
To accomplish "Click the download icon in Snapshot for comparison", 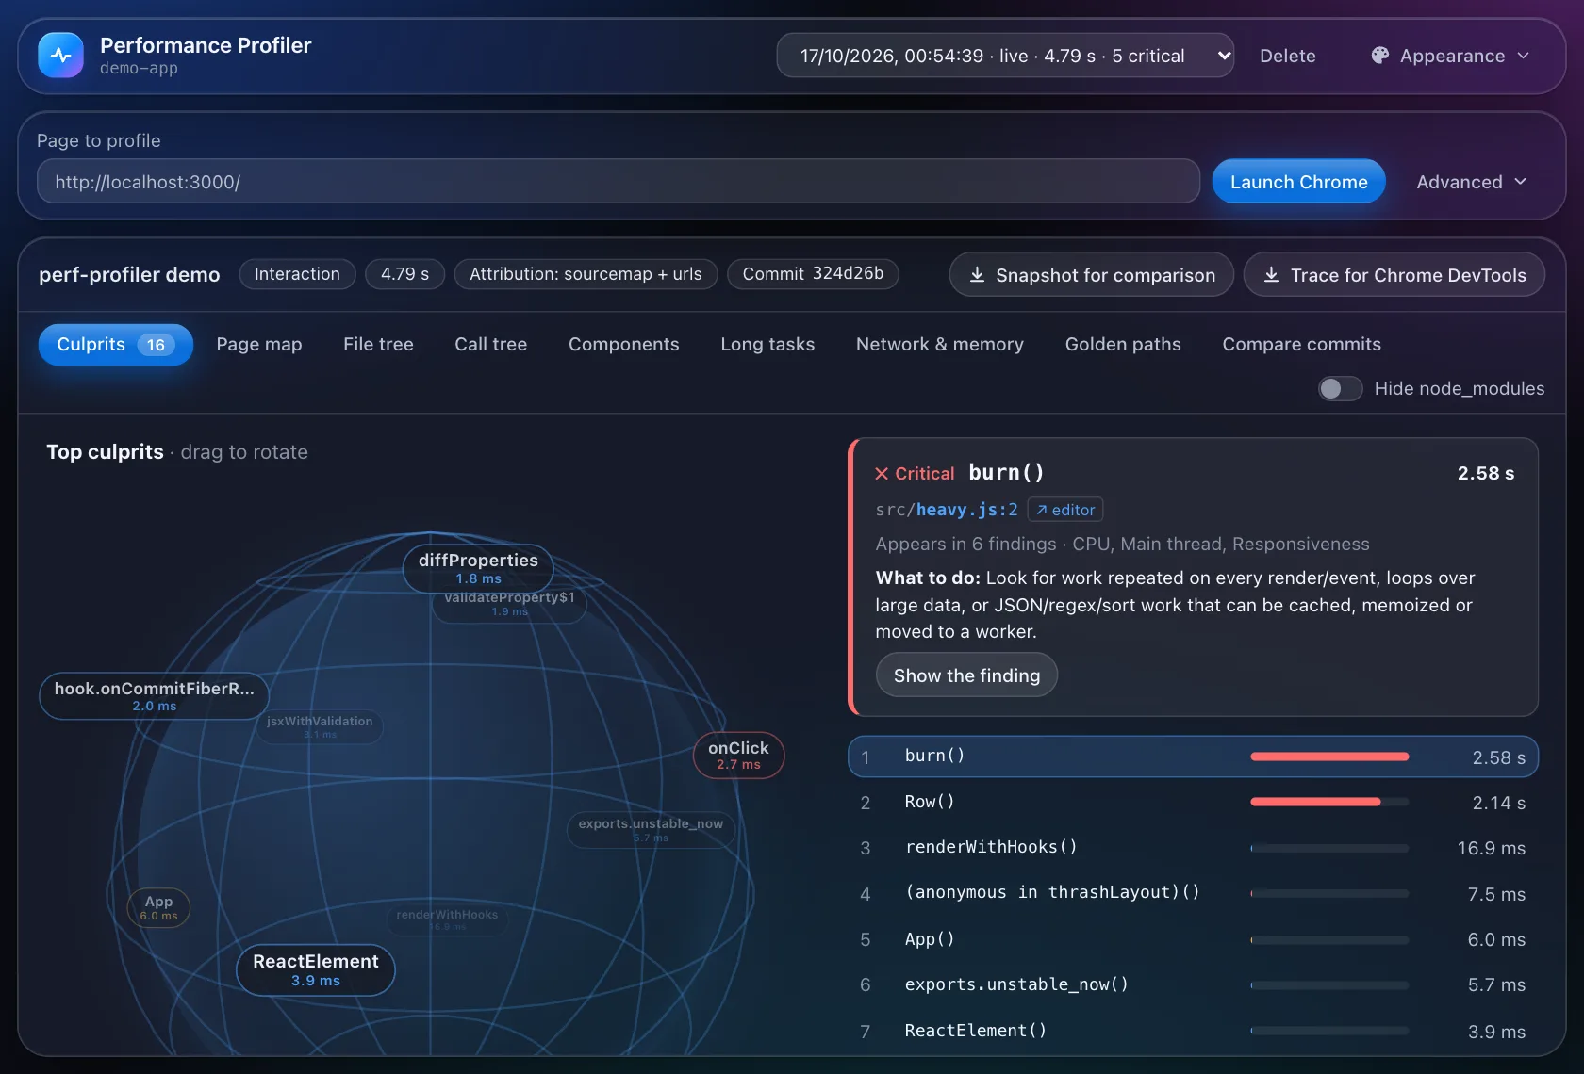I will tap(977, 275).
